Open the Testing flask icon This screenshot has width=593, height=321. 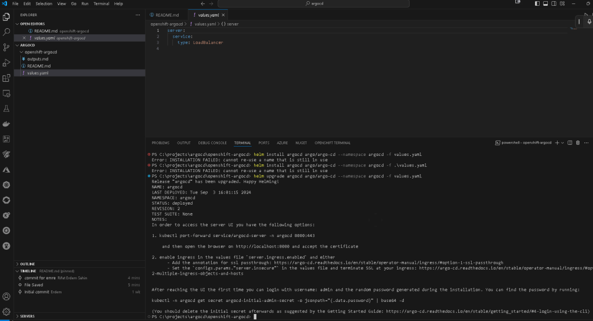(x=6, y=108)
